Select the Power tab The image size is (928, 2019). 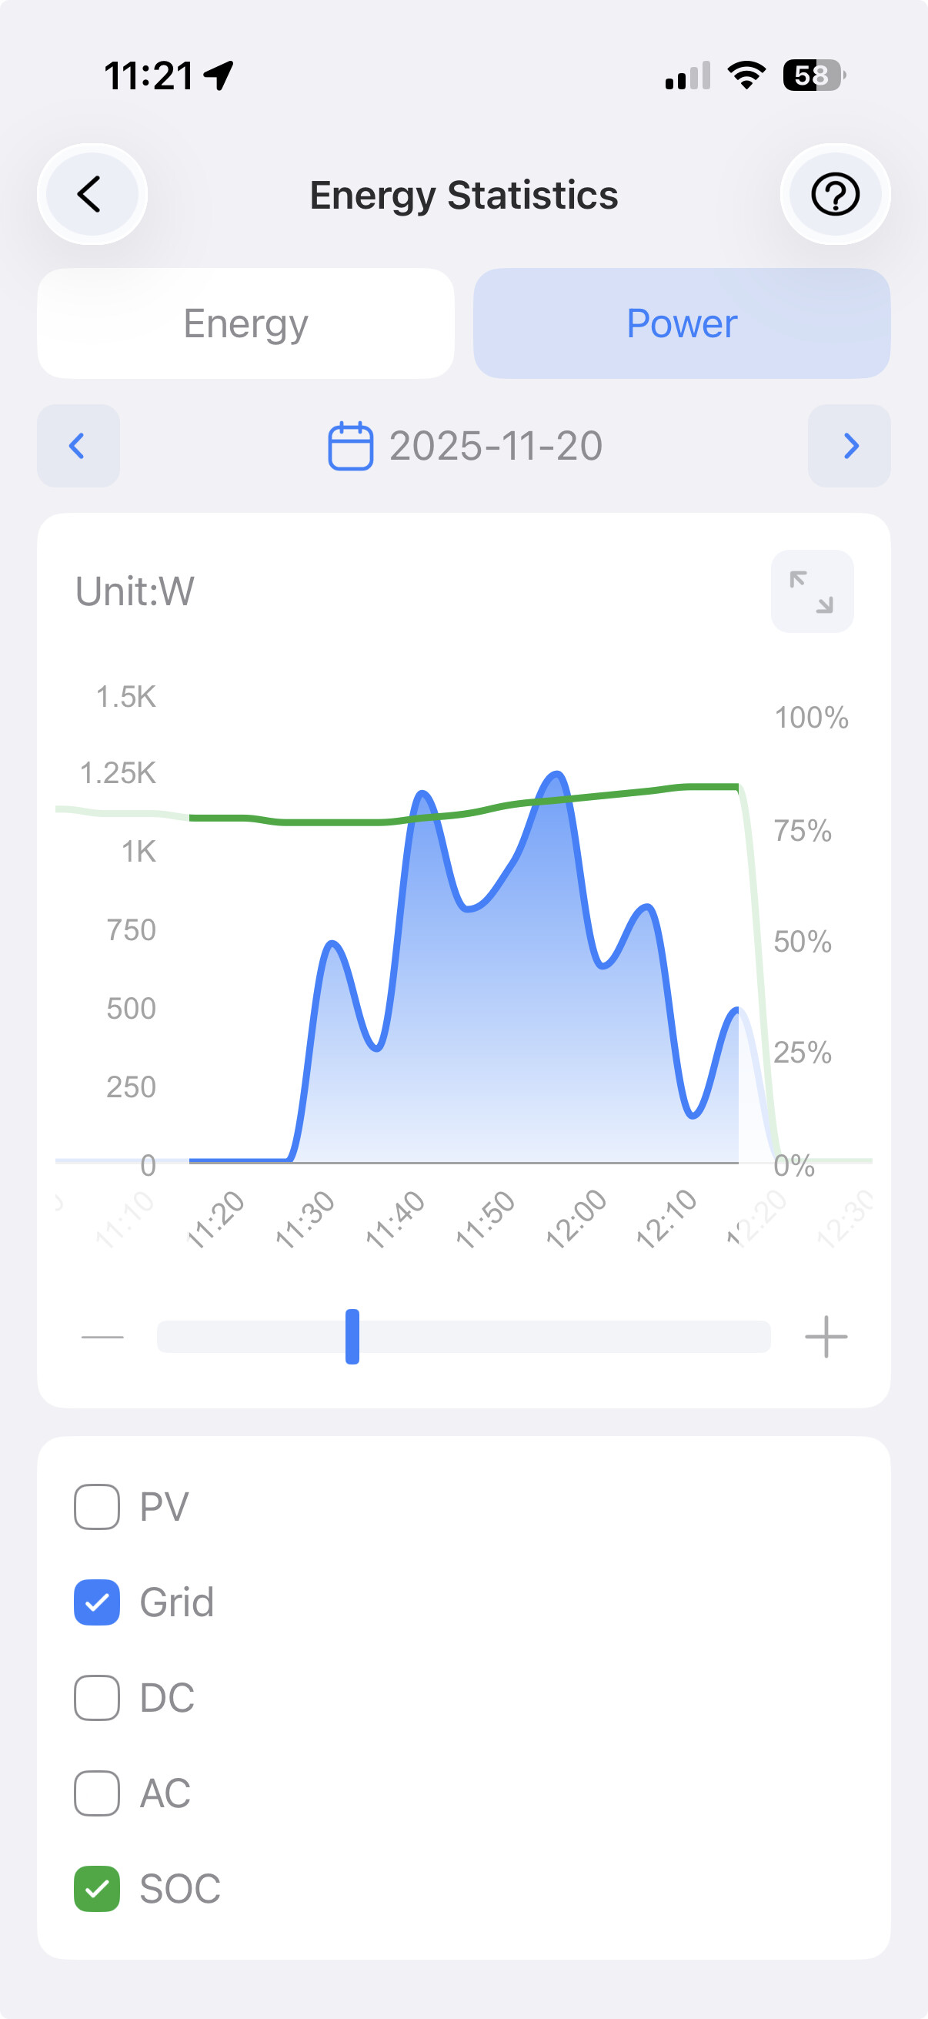(x=681, y=323)
